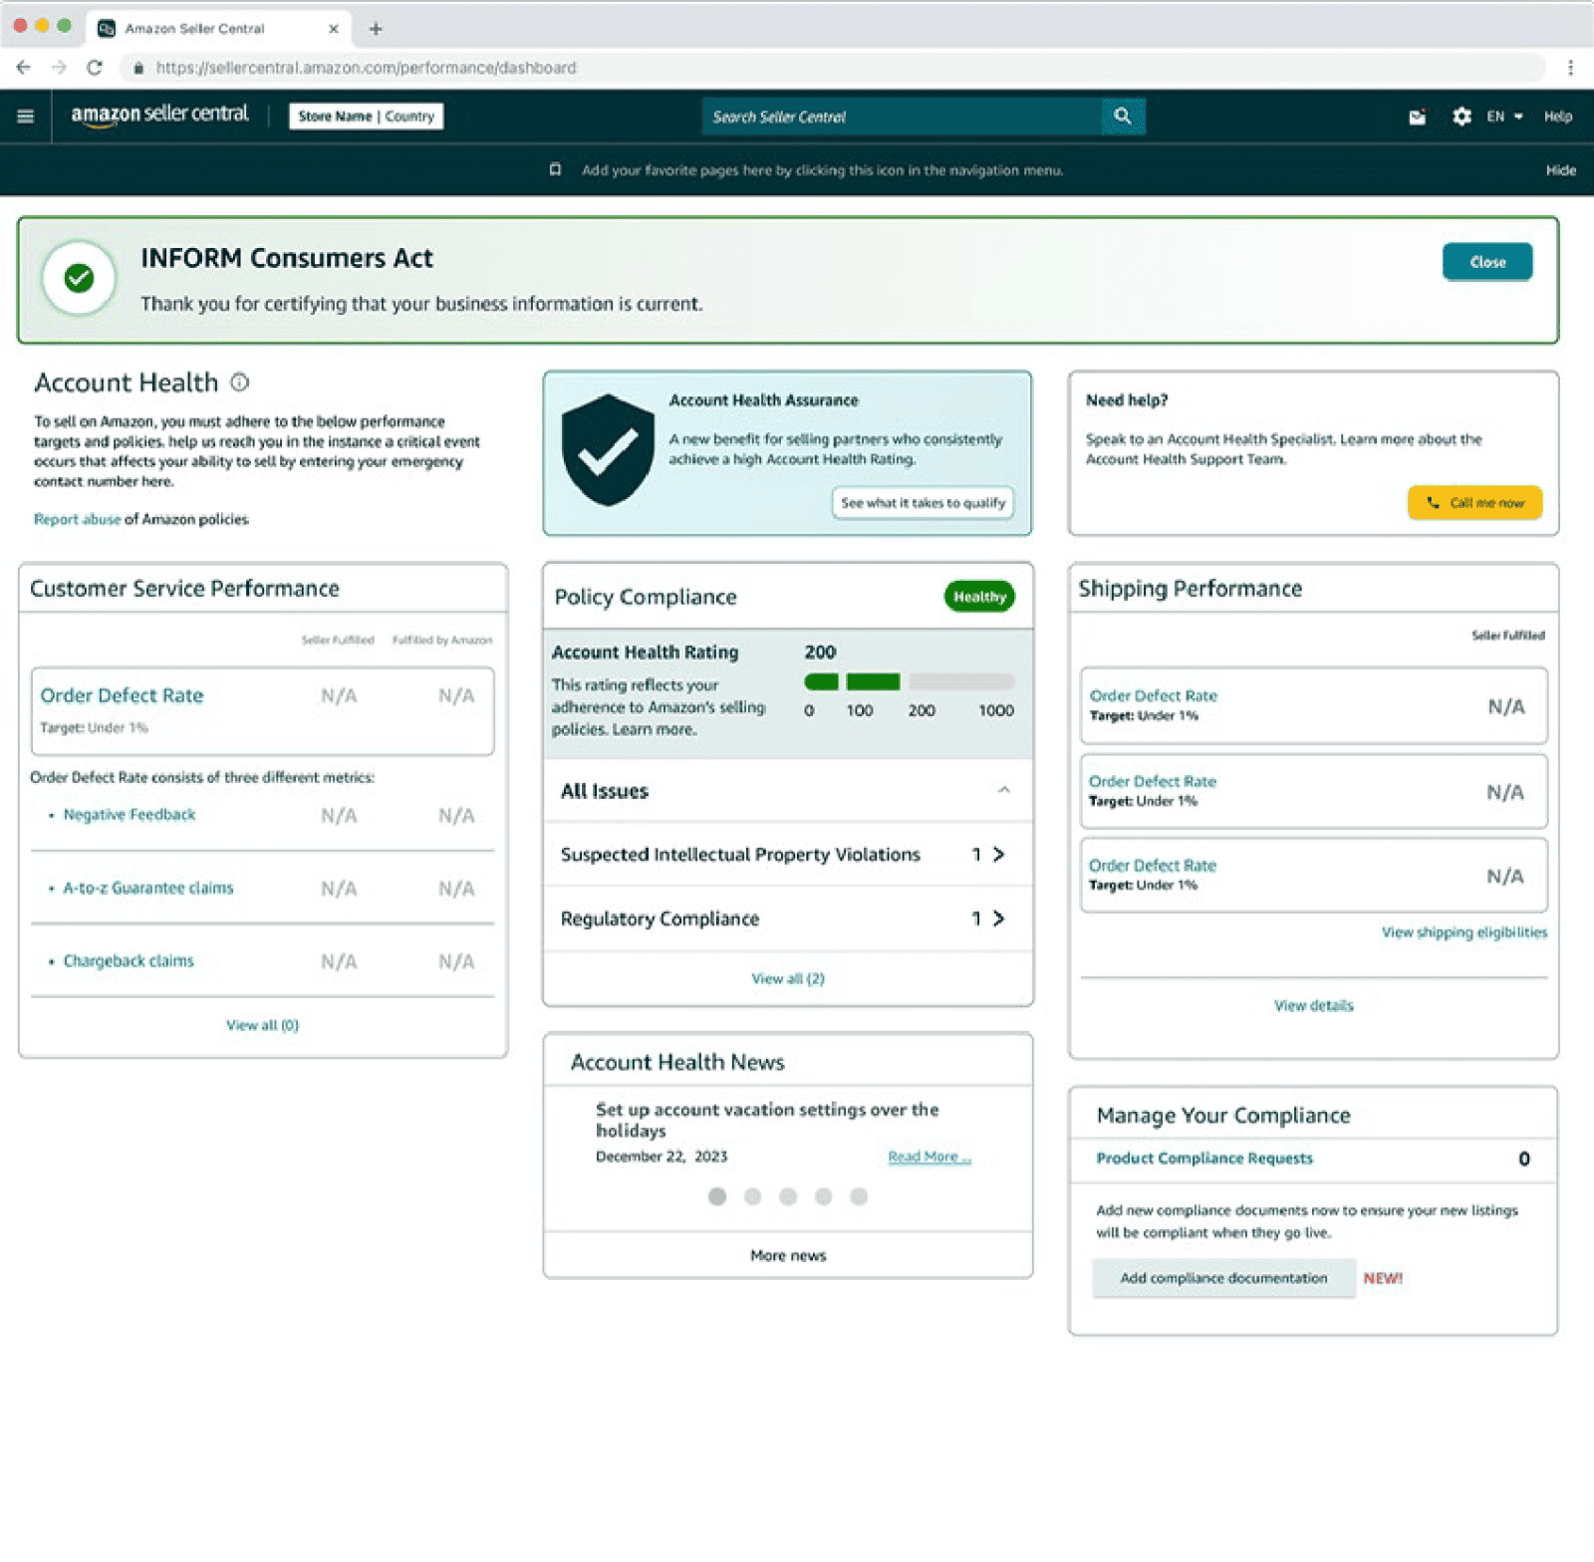Open the Report abuse link
Screen dimensions: 1594x1562
[x=77, y=519]
